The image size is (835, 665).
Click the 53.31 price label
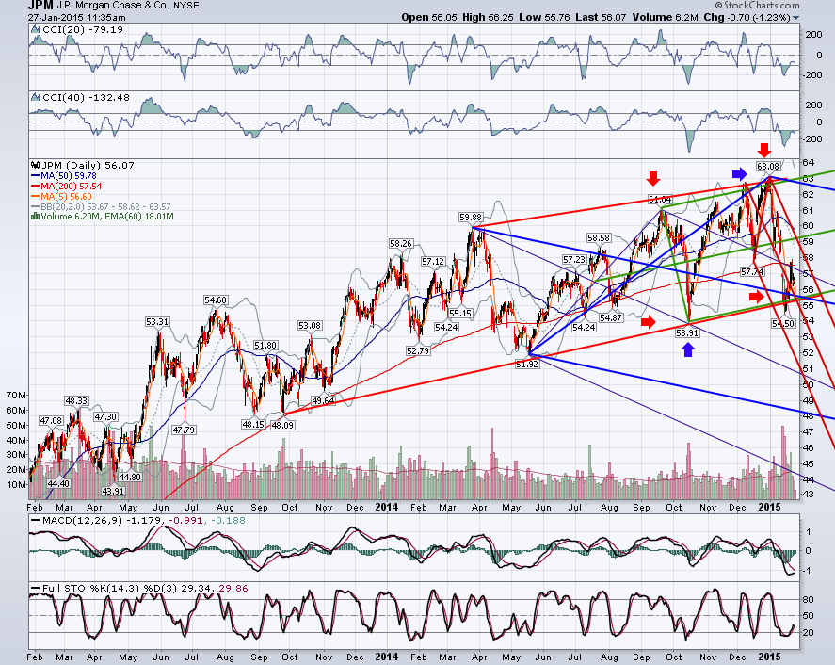click(157, 322)
